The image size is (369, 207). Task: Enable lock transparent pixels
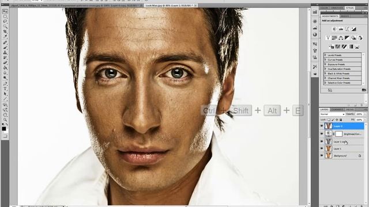tap(329, 120)
